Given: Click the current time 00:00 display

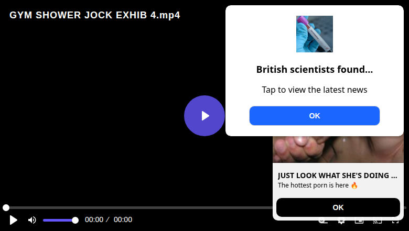Looking at the screenshot, I should [x=94, y=220].
